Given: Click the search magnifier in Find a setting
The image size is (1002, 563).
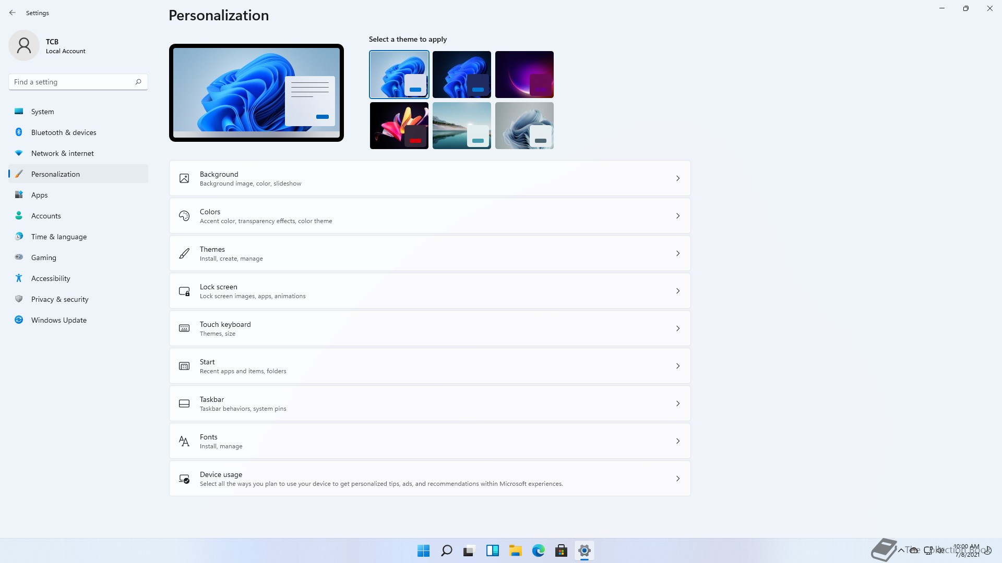Looking at the screenshot, I should pyautogui.click(x=138, y=82).
